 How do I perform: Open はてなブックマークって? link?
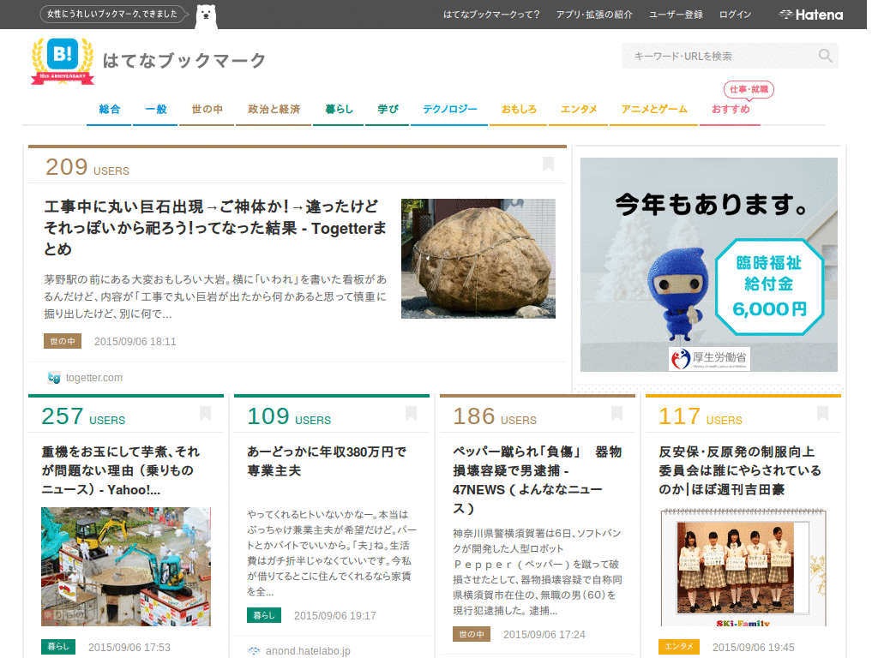pos(491,15)
